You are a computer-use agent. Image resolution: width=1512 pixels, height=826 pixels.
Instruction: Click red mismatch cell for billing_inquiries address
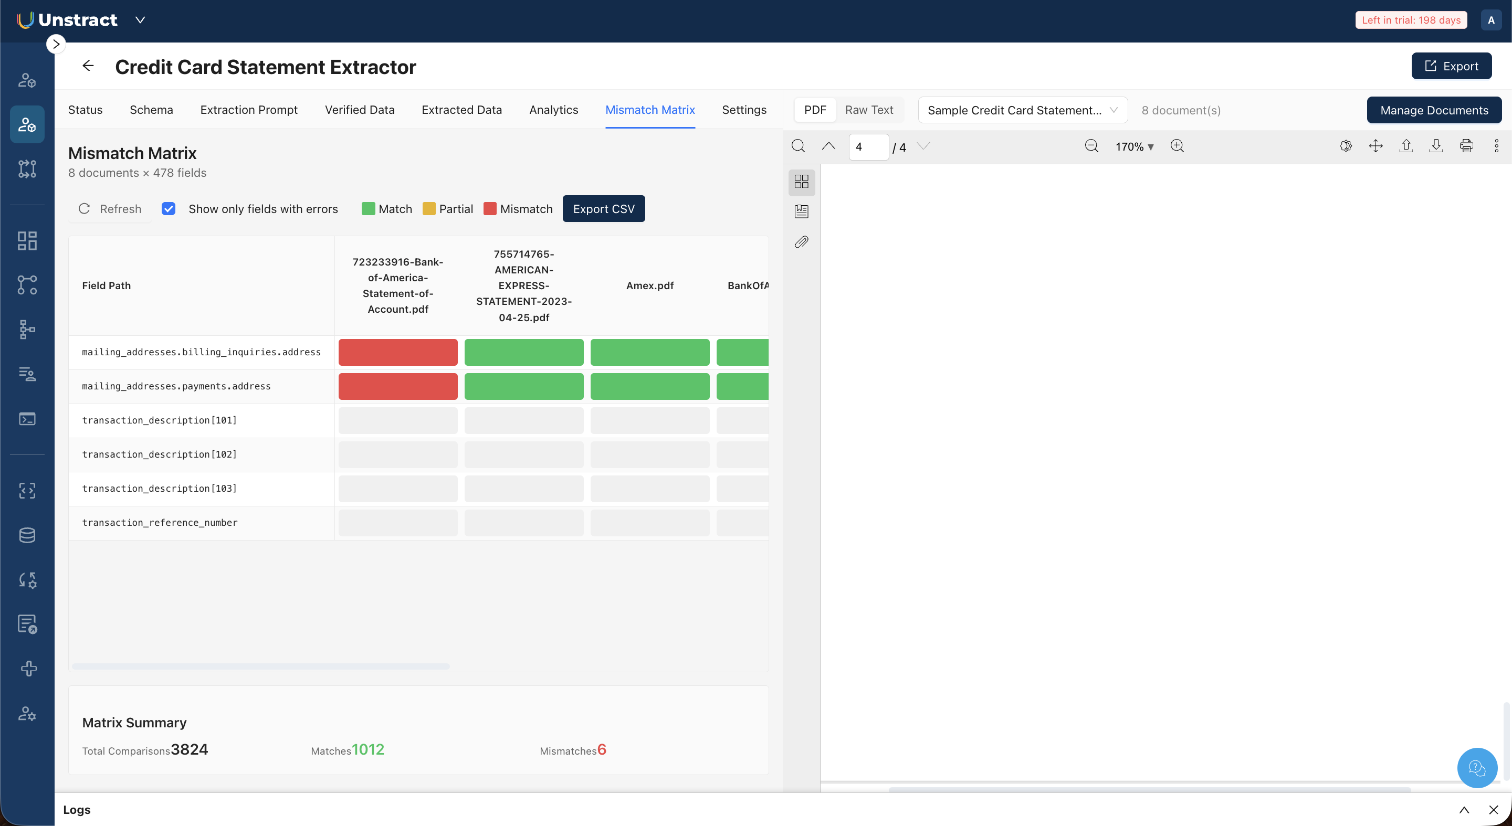pos(397,352)
